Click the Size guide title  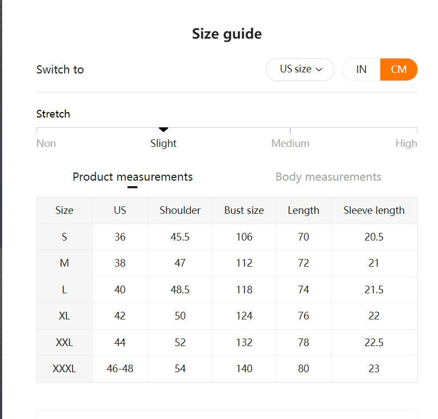tap(226, 34)
